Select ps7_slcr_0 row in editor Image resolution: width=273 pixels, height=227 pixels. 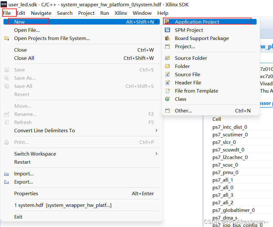242,142
